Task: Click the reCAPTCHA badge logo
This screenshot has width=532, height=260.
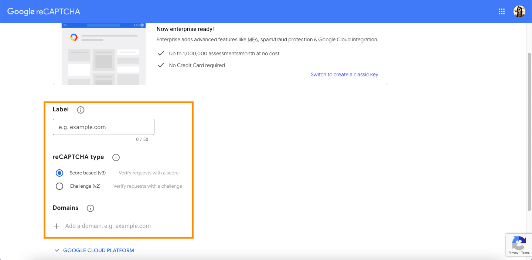Action: click(519, 243)
